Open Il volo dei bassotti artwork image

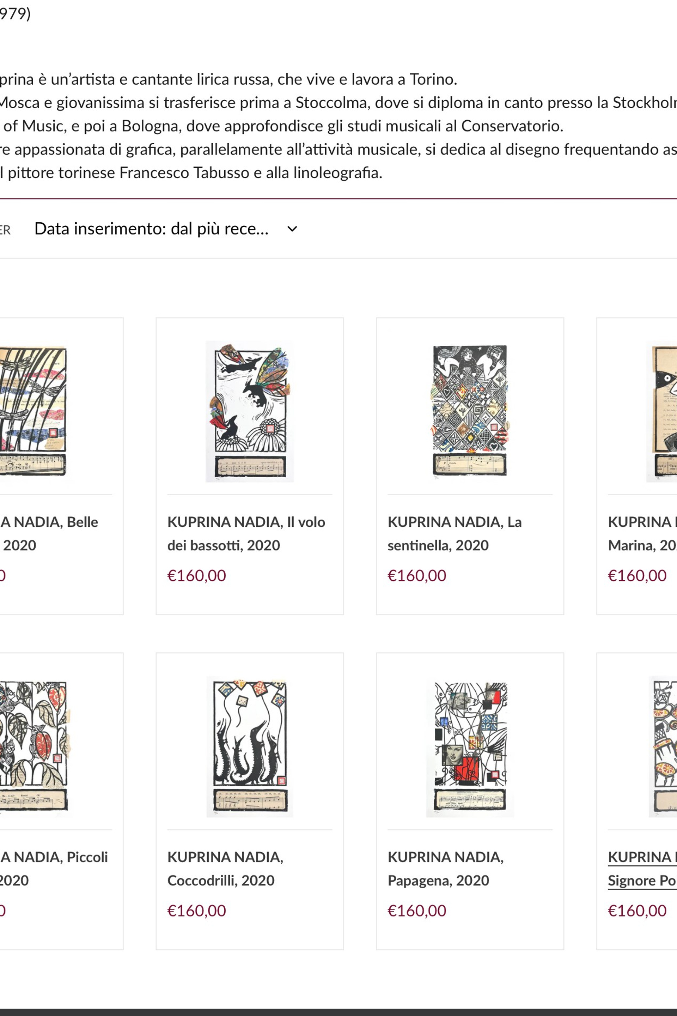(250, 411)
